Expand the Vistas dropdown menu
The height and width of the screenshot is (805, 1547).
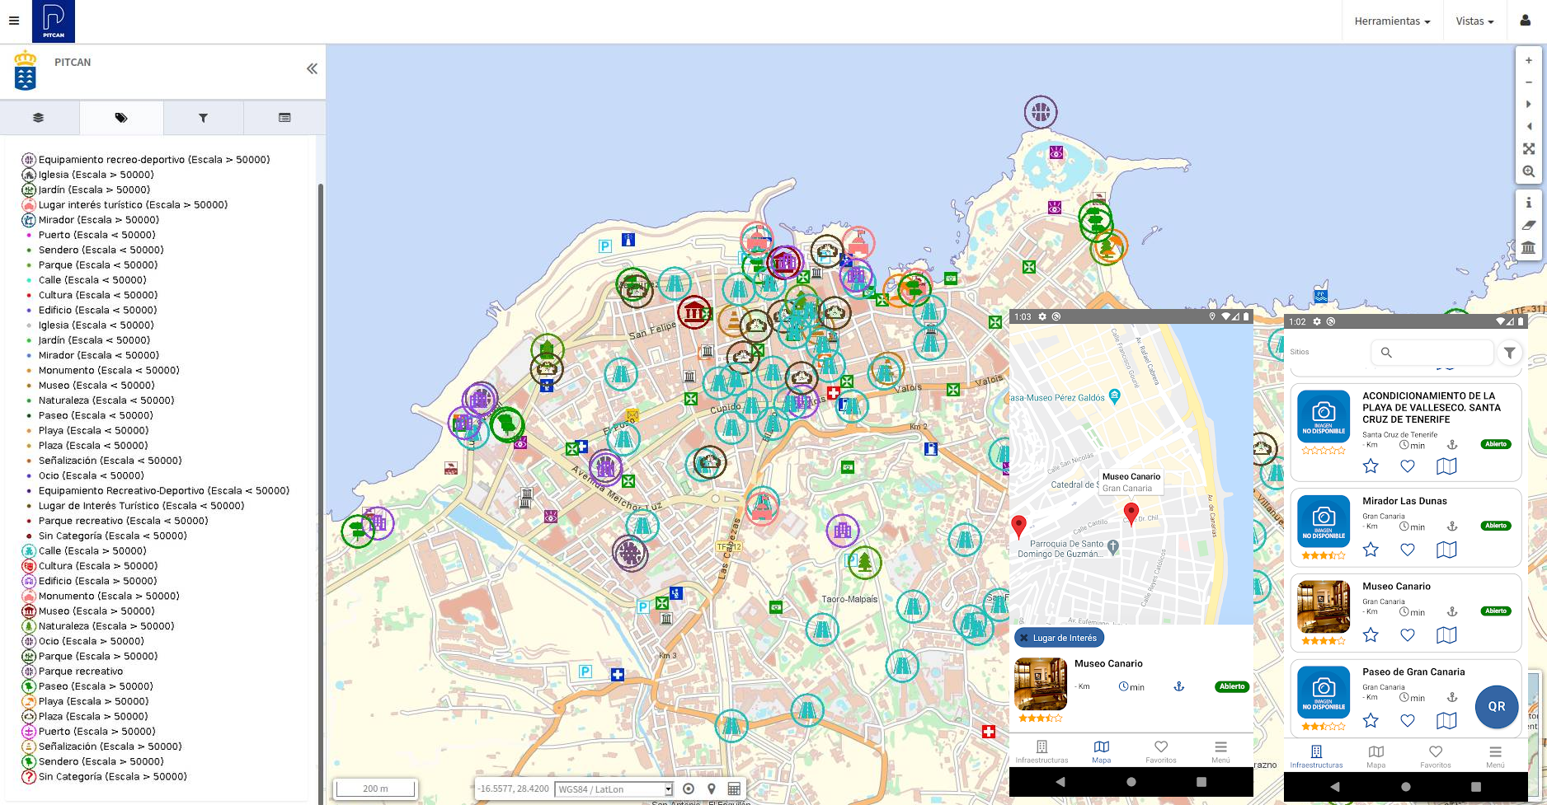coord(1474,21)
